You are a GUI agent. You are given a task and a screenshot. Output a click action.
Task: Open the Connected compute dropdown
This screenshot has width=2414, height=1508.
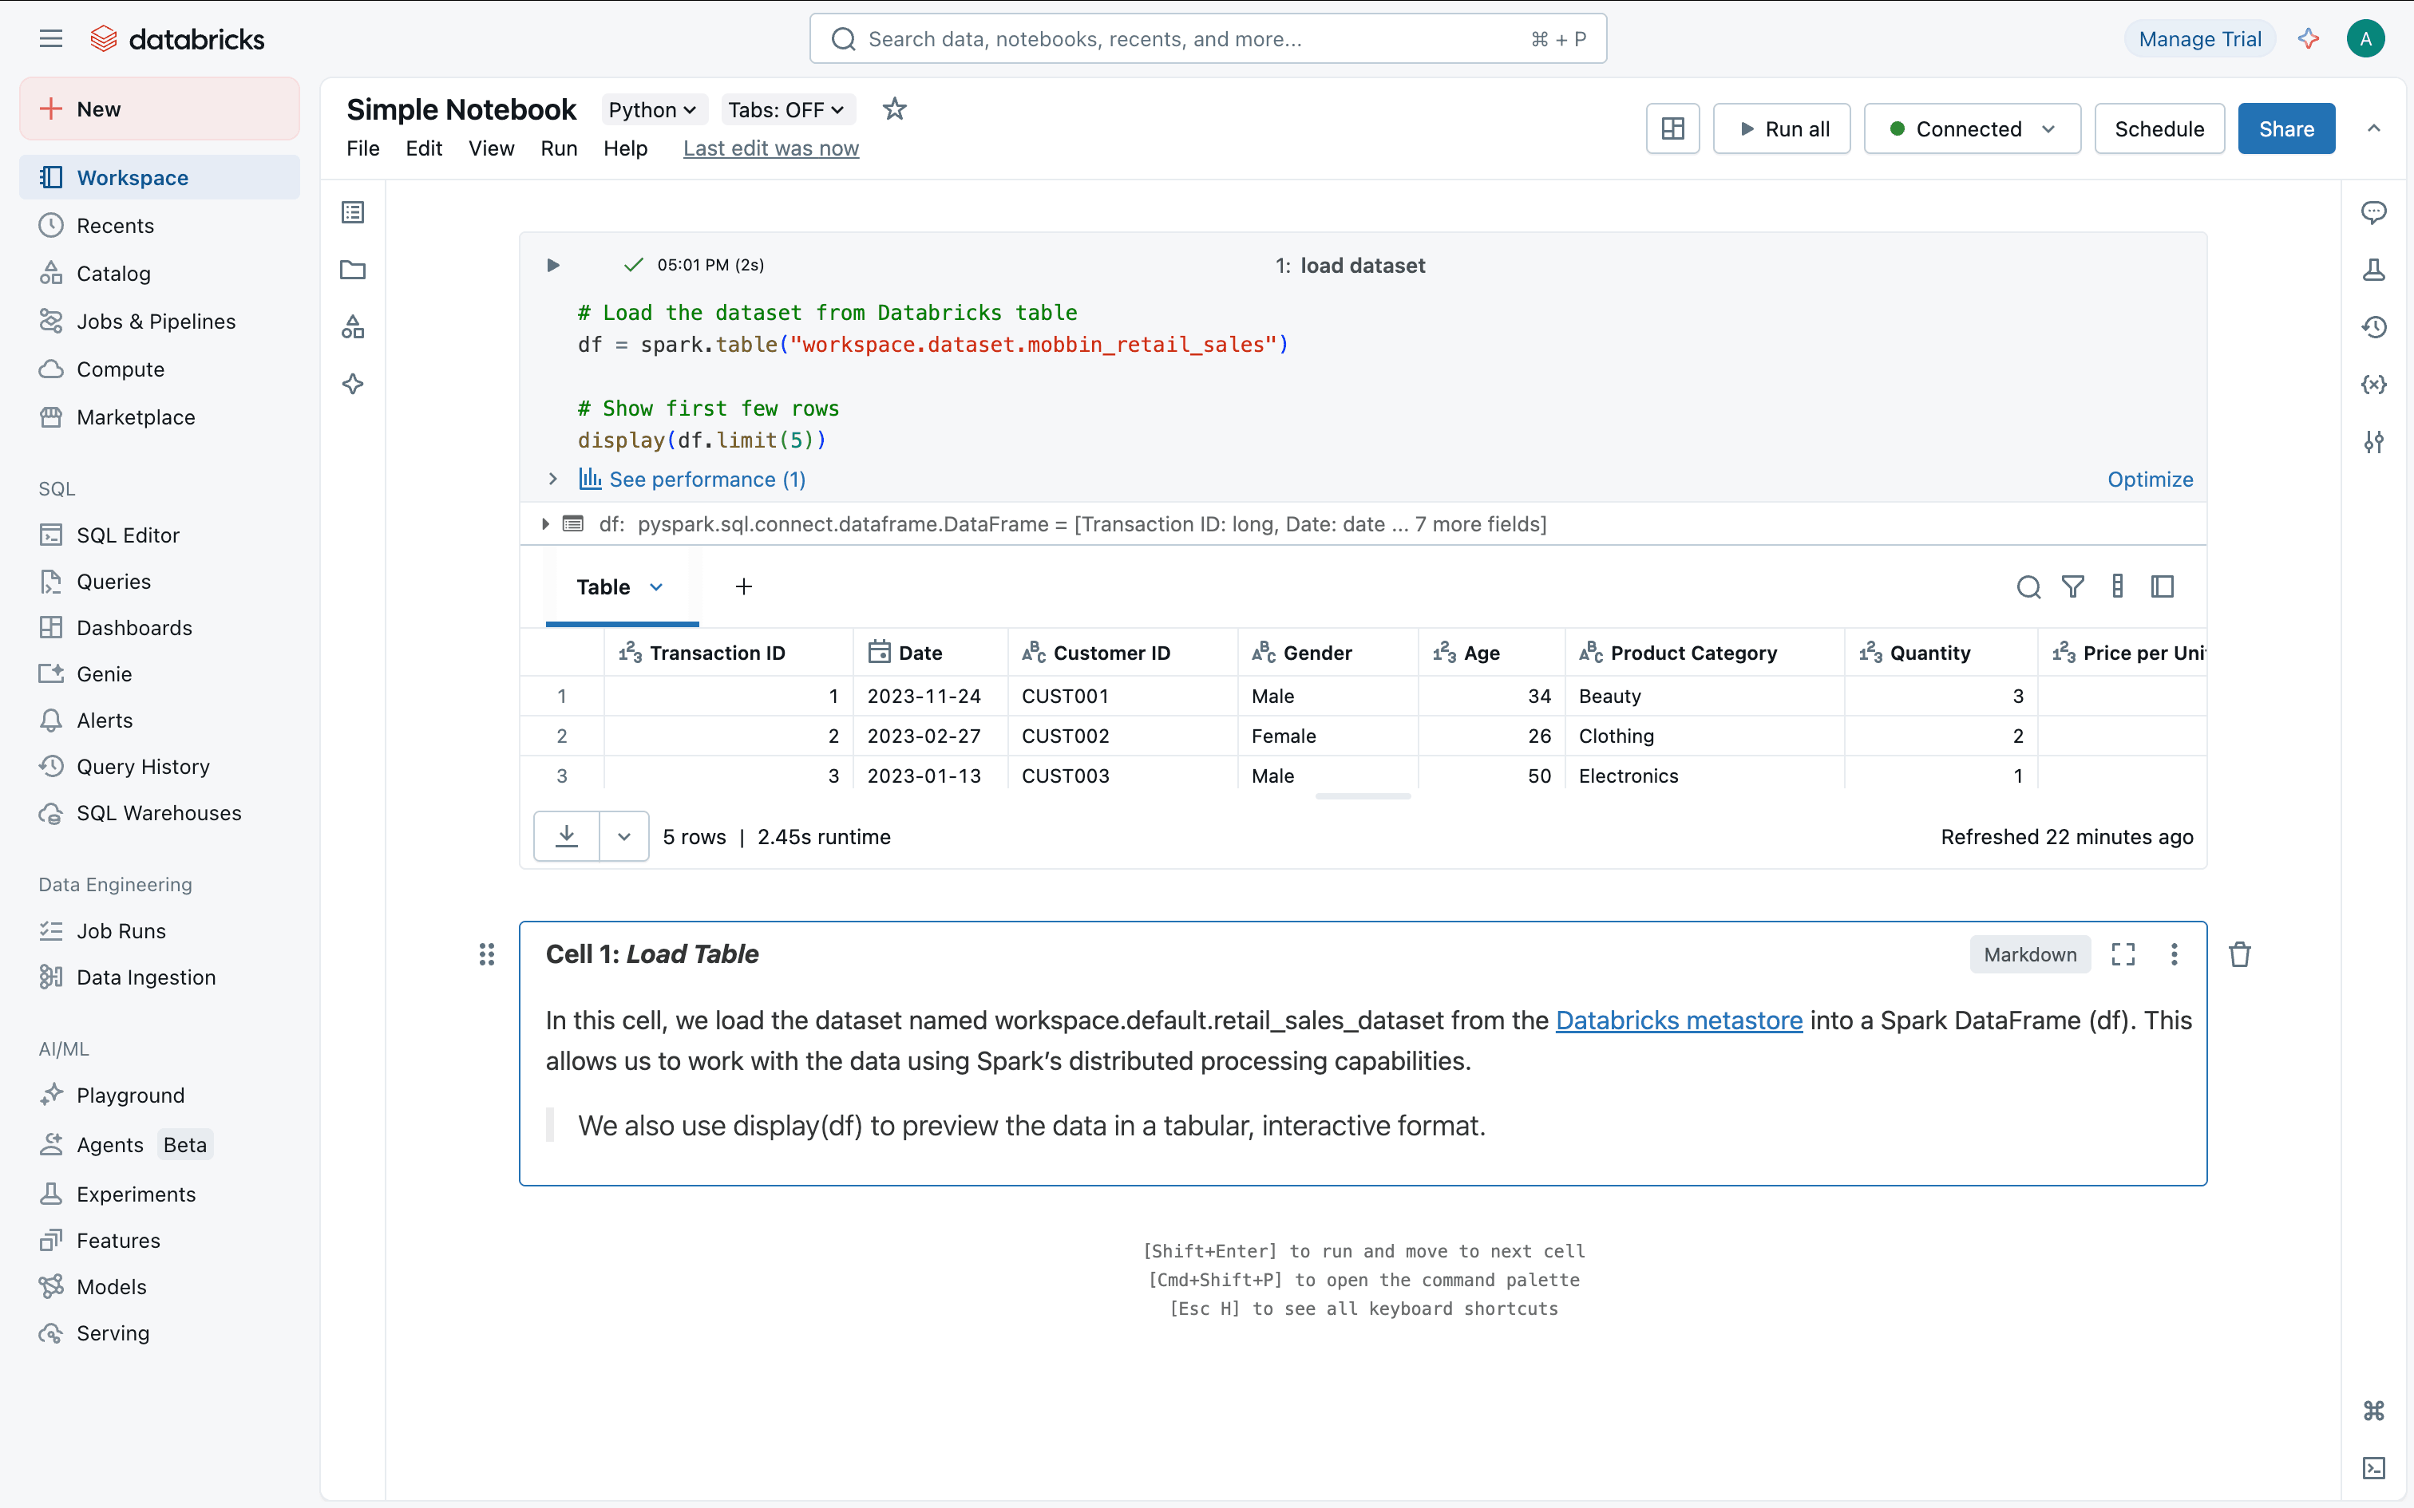tap(1971, 128)
